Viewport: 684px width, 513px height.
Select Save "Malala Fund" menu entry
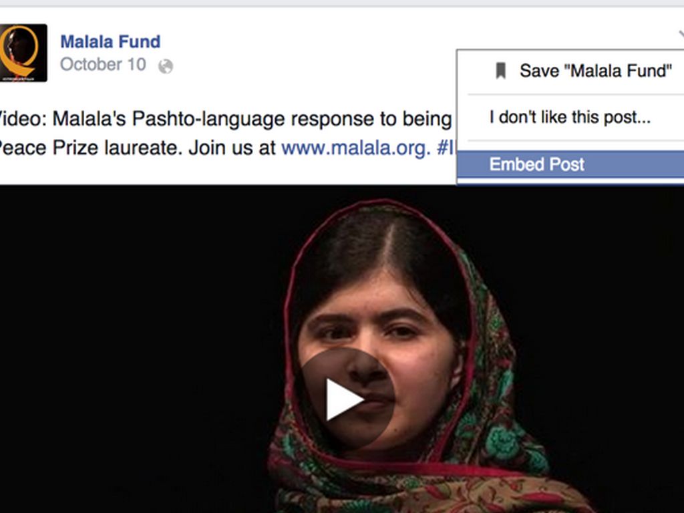coord(571,71)
